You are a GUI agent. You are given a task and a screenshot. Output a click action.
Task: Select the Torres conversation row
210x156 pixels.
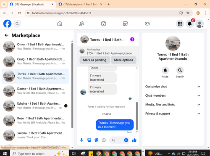point(35,76)
